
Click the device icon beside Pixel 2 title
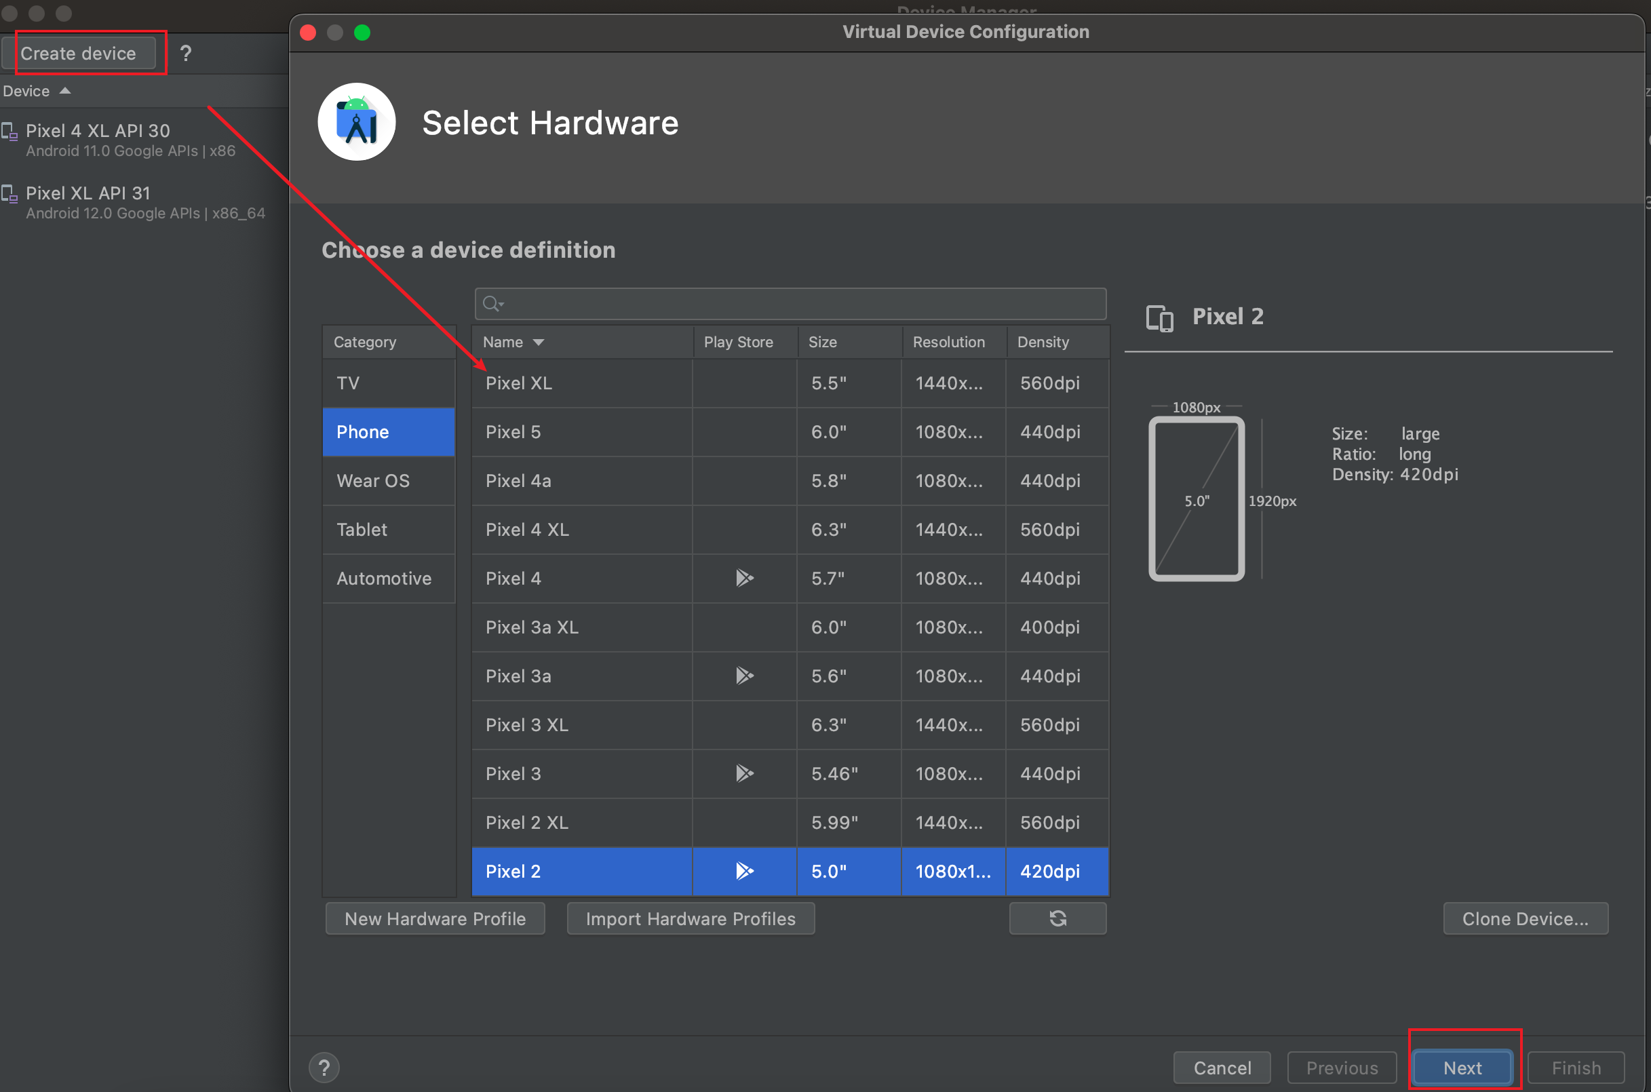click(x=1159, y=317)
